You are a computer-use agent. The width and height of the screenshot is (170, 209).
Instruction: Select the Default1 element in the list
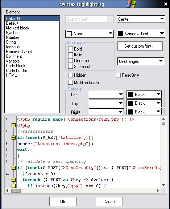(32, 19)
